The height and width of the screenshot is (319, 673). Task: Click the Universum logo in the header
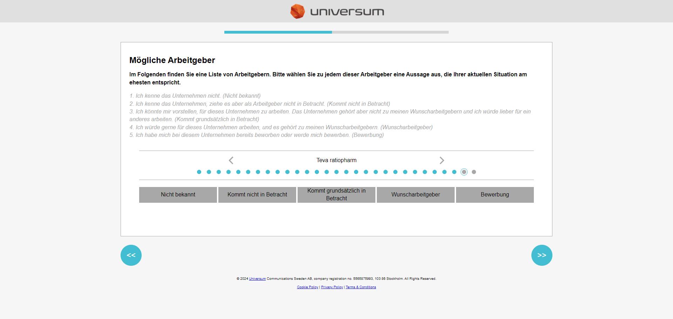[x=337, y=11]
